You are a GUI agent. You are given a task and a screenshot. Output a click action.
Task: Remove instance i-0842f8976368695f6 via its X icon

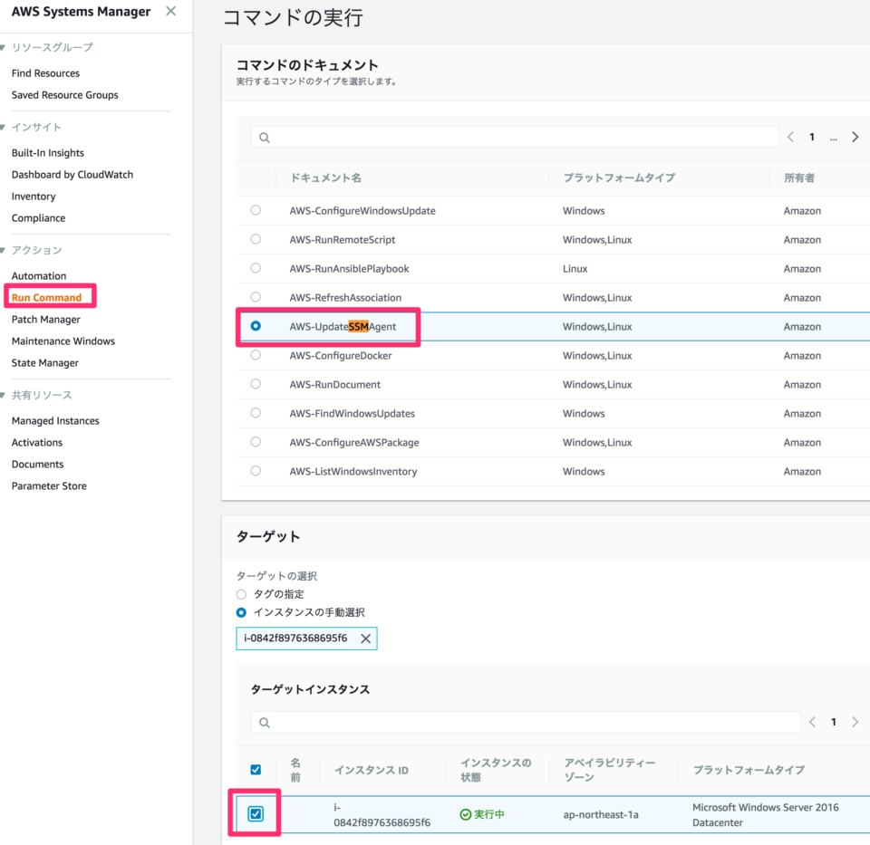(366, 638)
